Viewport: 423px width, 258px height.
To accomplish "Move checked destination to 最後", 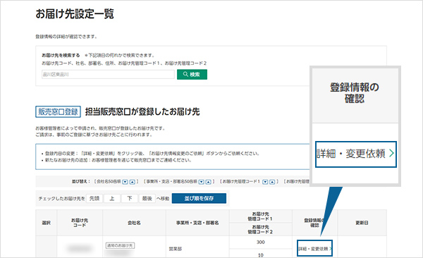I will [147, 198].
